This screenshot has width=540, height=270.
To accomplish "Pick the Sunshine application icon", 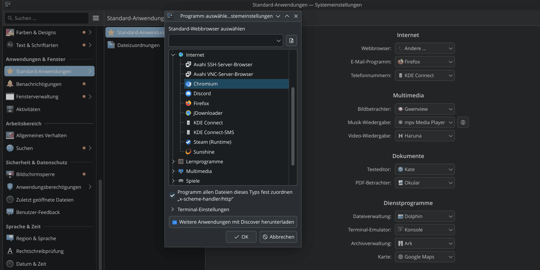I will point(188,152).
